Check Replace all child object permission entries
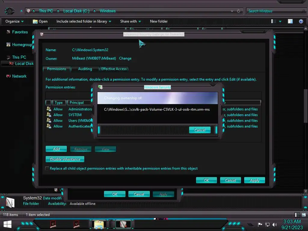 [47, 168]
